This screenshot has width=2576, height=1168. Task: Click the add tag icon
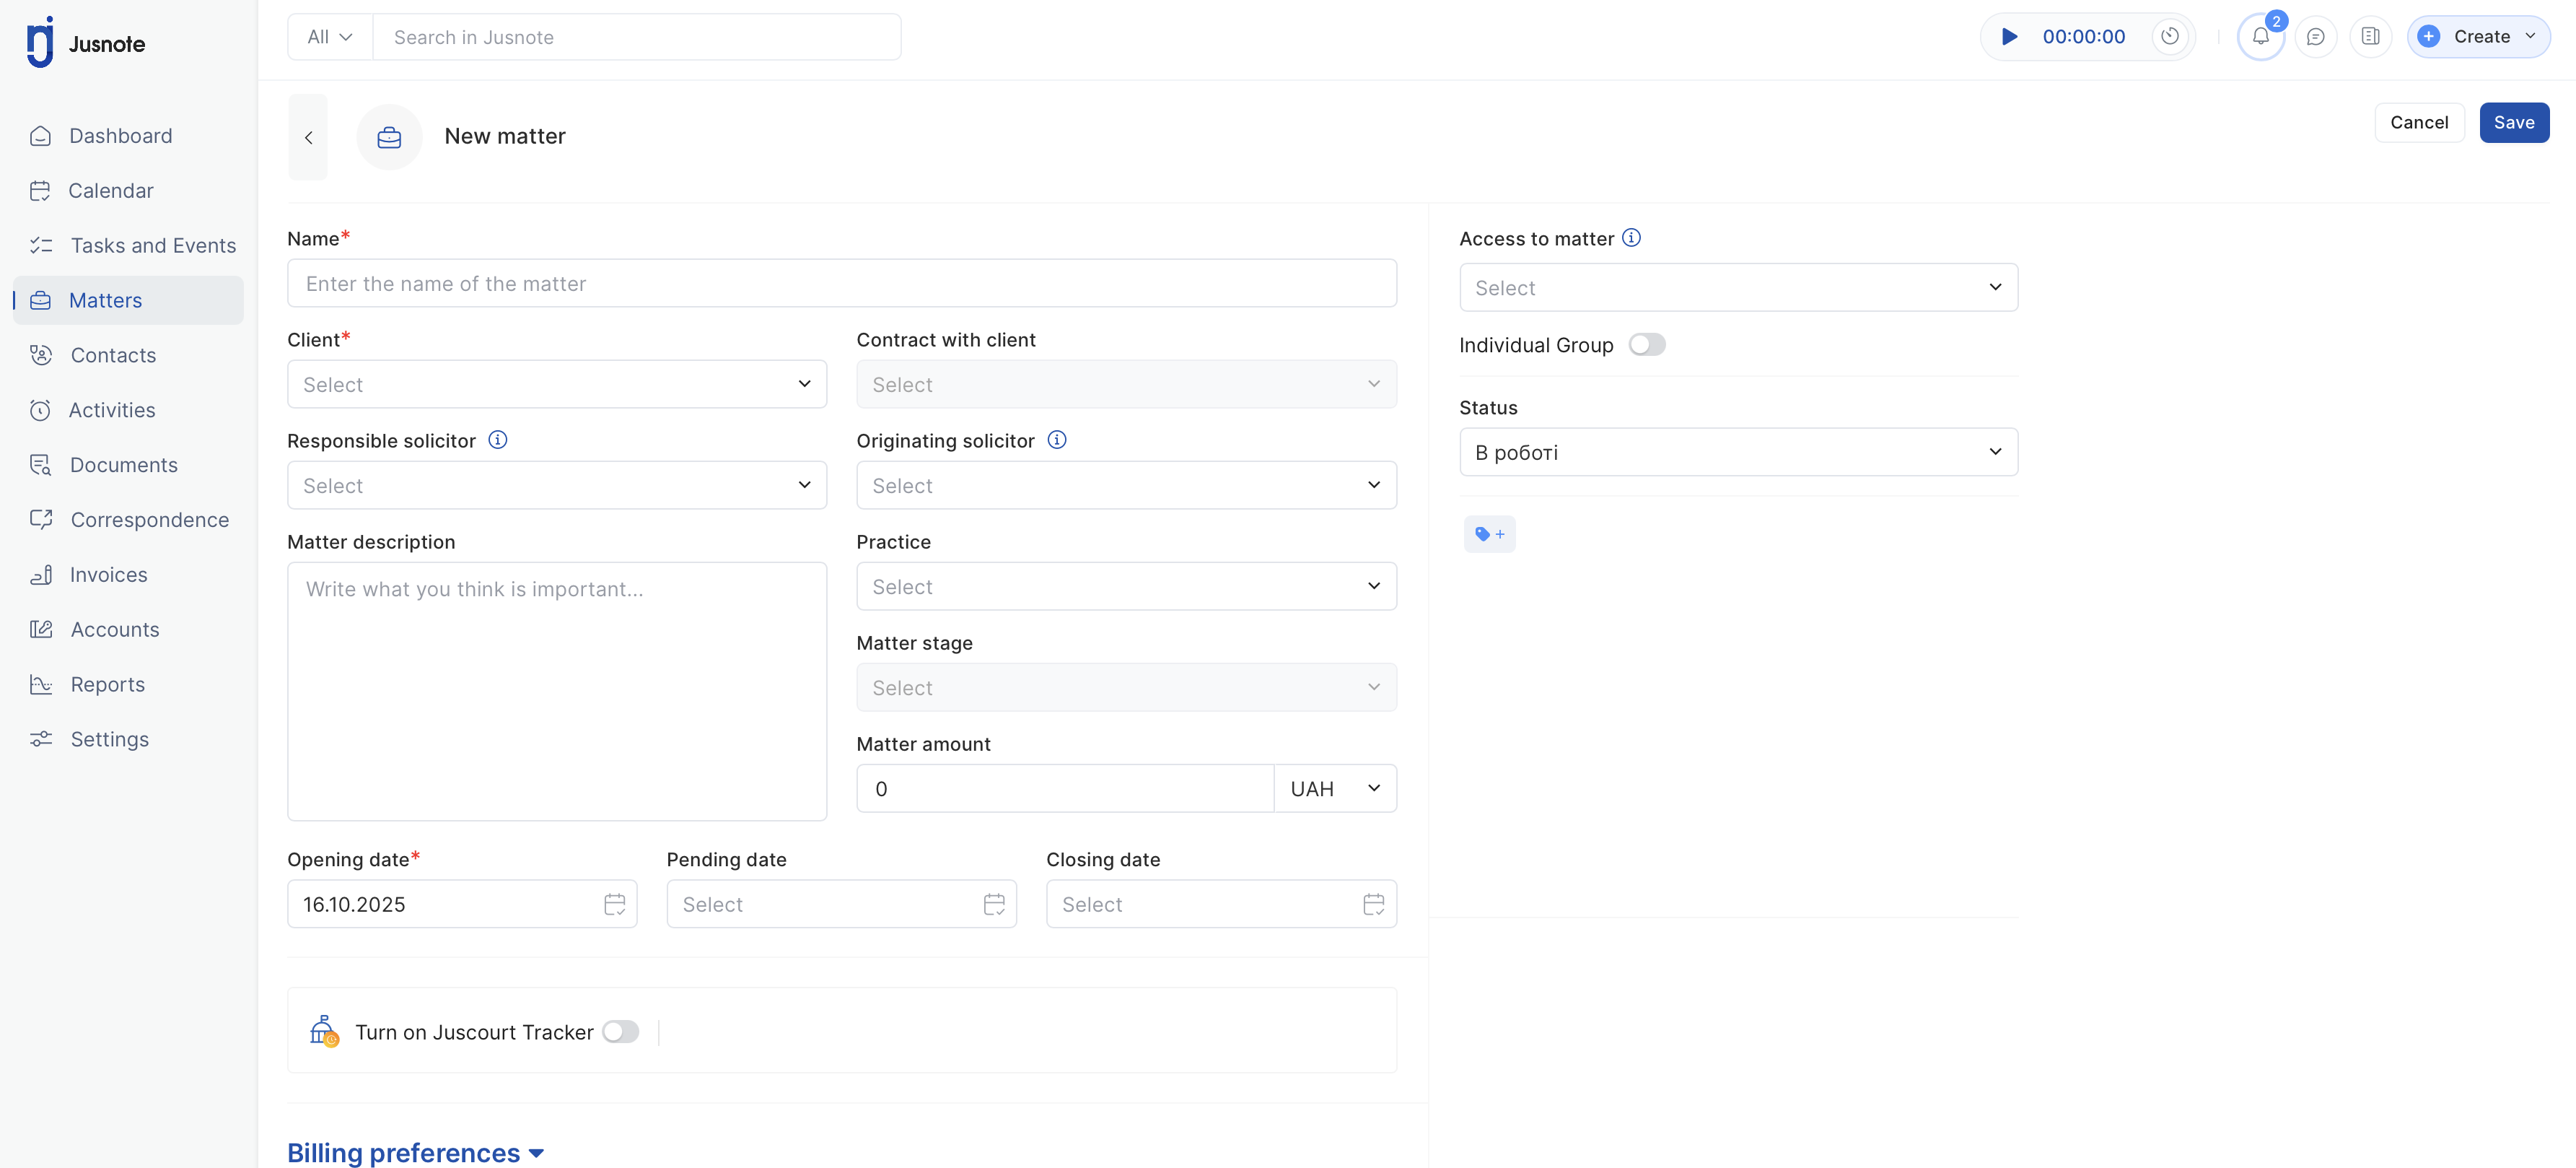click(x=1489, y=534)
